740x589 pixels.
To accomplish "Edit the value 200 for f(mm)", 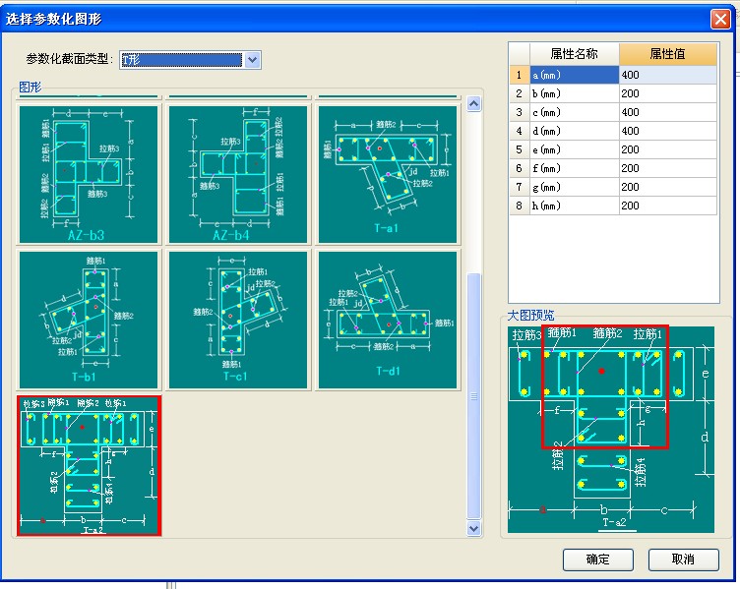I will click(x=668, y=168).
